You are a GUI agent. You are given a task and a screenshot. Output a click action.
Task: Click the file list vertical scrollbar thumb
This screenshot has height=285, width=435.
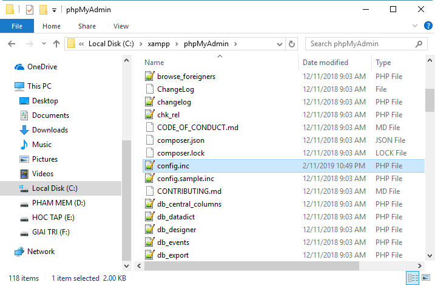tap(430, 100)
